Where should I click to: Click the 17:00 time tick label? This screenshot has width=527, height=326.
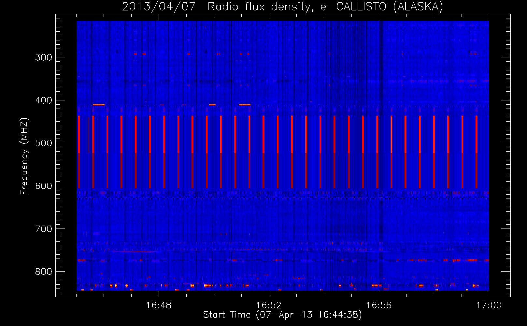pos(489,305)
